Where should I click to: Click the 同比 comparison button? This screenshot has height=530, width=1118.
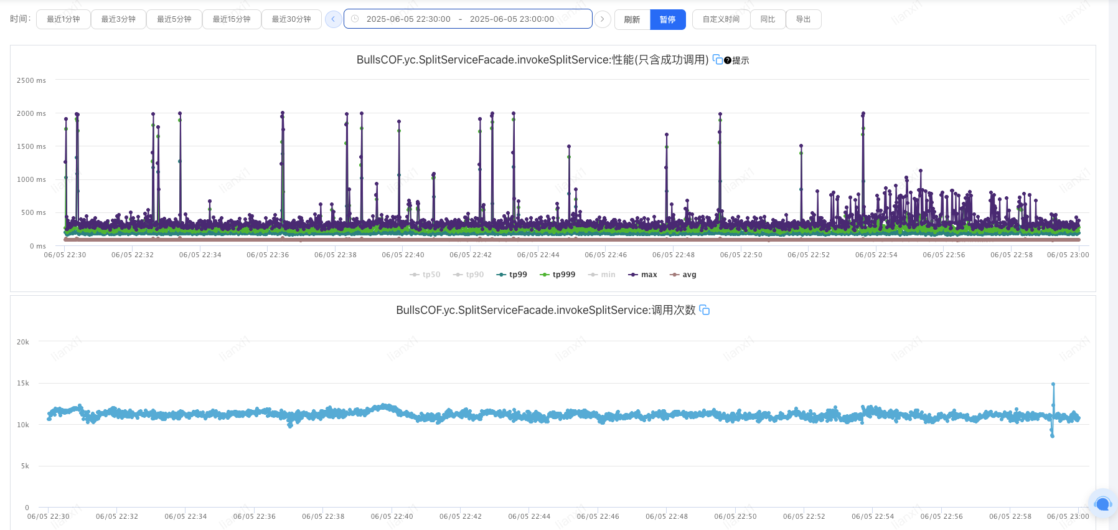coord(768,19)
